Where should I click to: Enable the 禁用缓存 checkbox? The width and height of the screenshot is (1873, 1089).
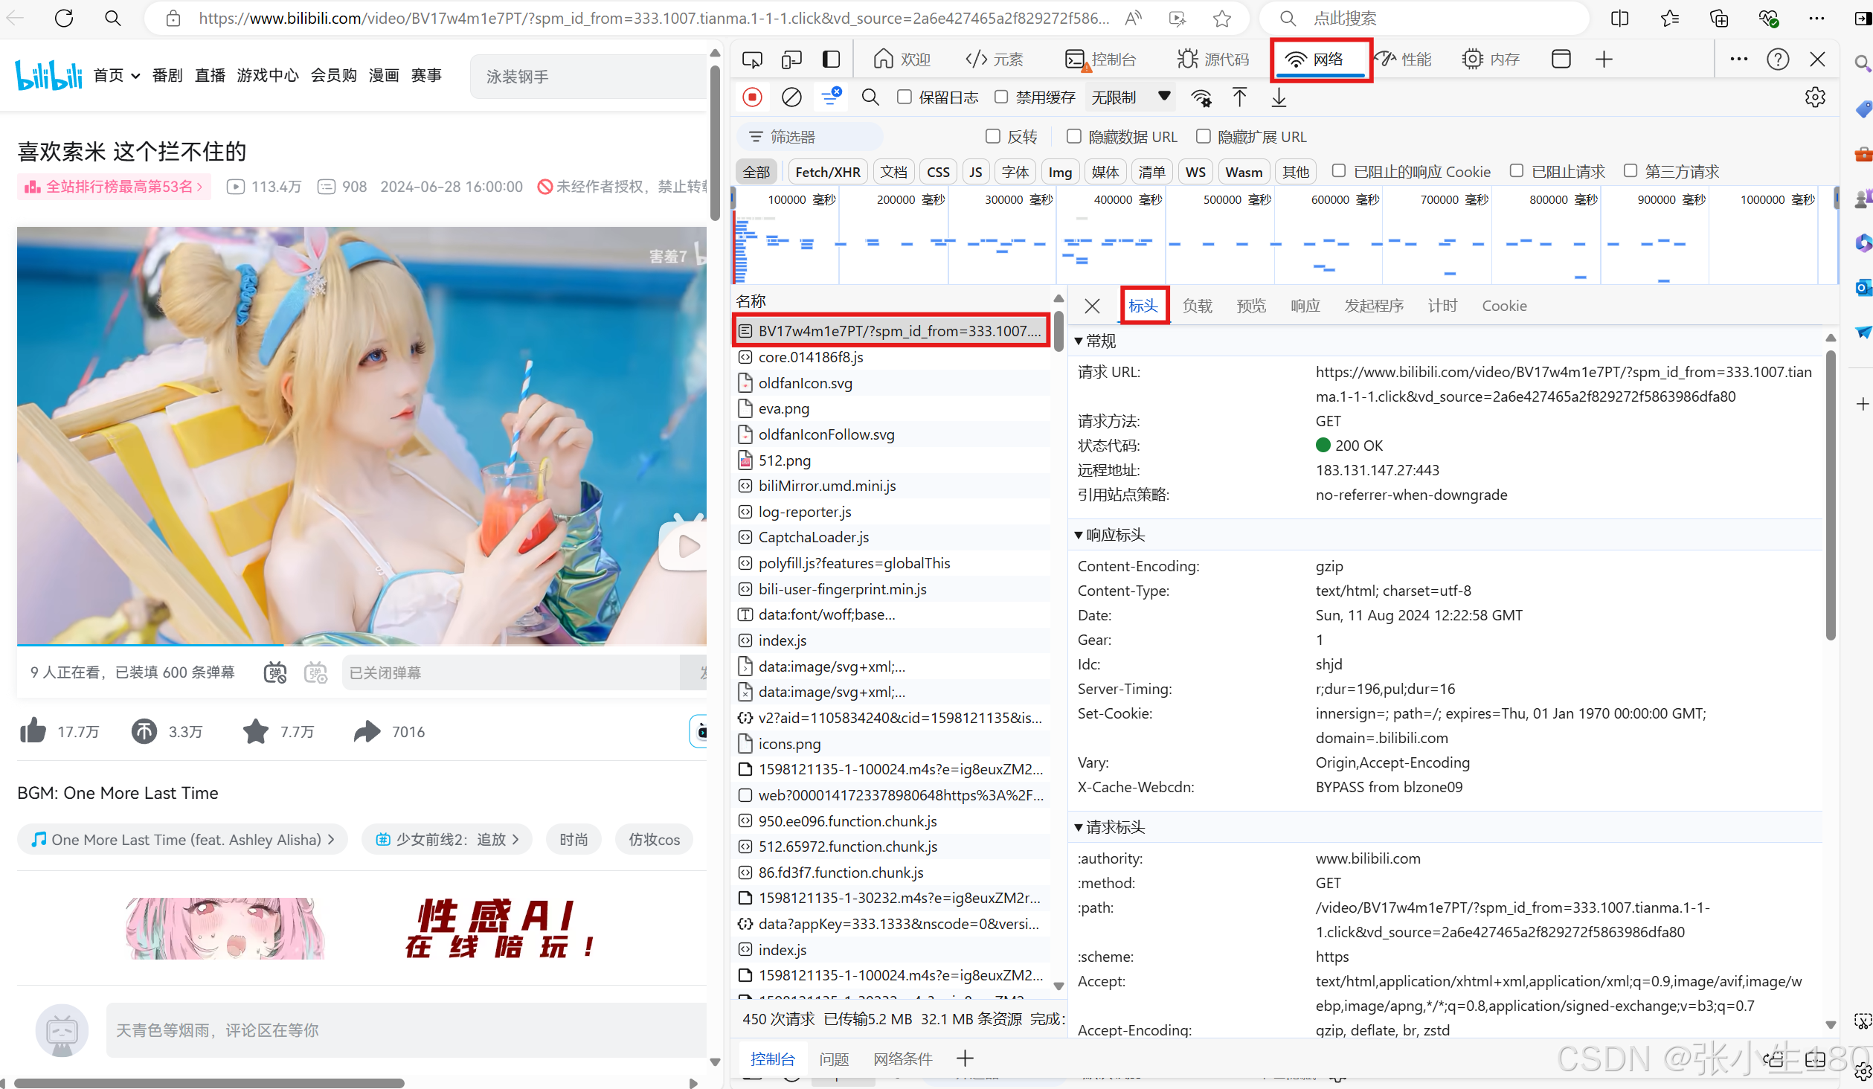pyautogui.click(x=1001, y=97)
